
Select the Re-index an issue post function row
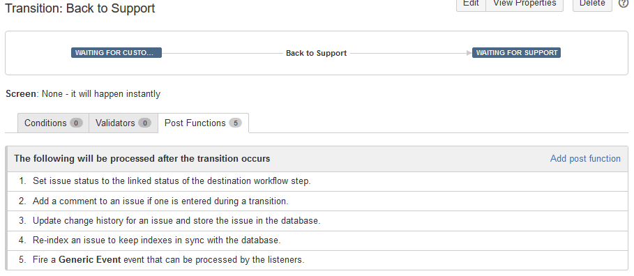(x=317, y=240)
